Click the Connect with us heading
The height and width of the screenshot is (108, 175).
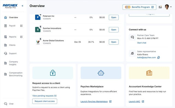(138, 30)
